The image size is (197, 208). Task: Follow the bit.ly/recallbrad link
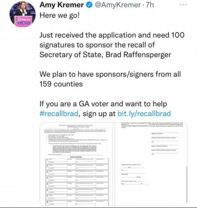[x=144, y=114]
